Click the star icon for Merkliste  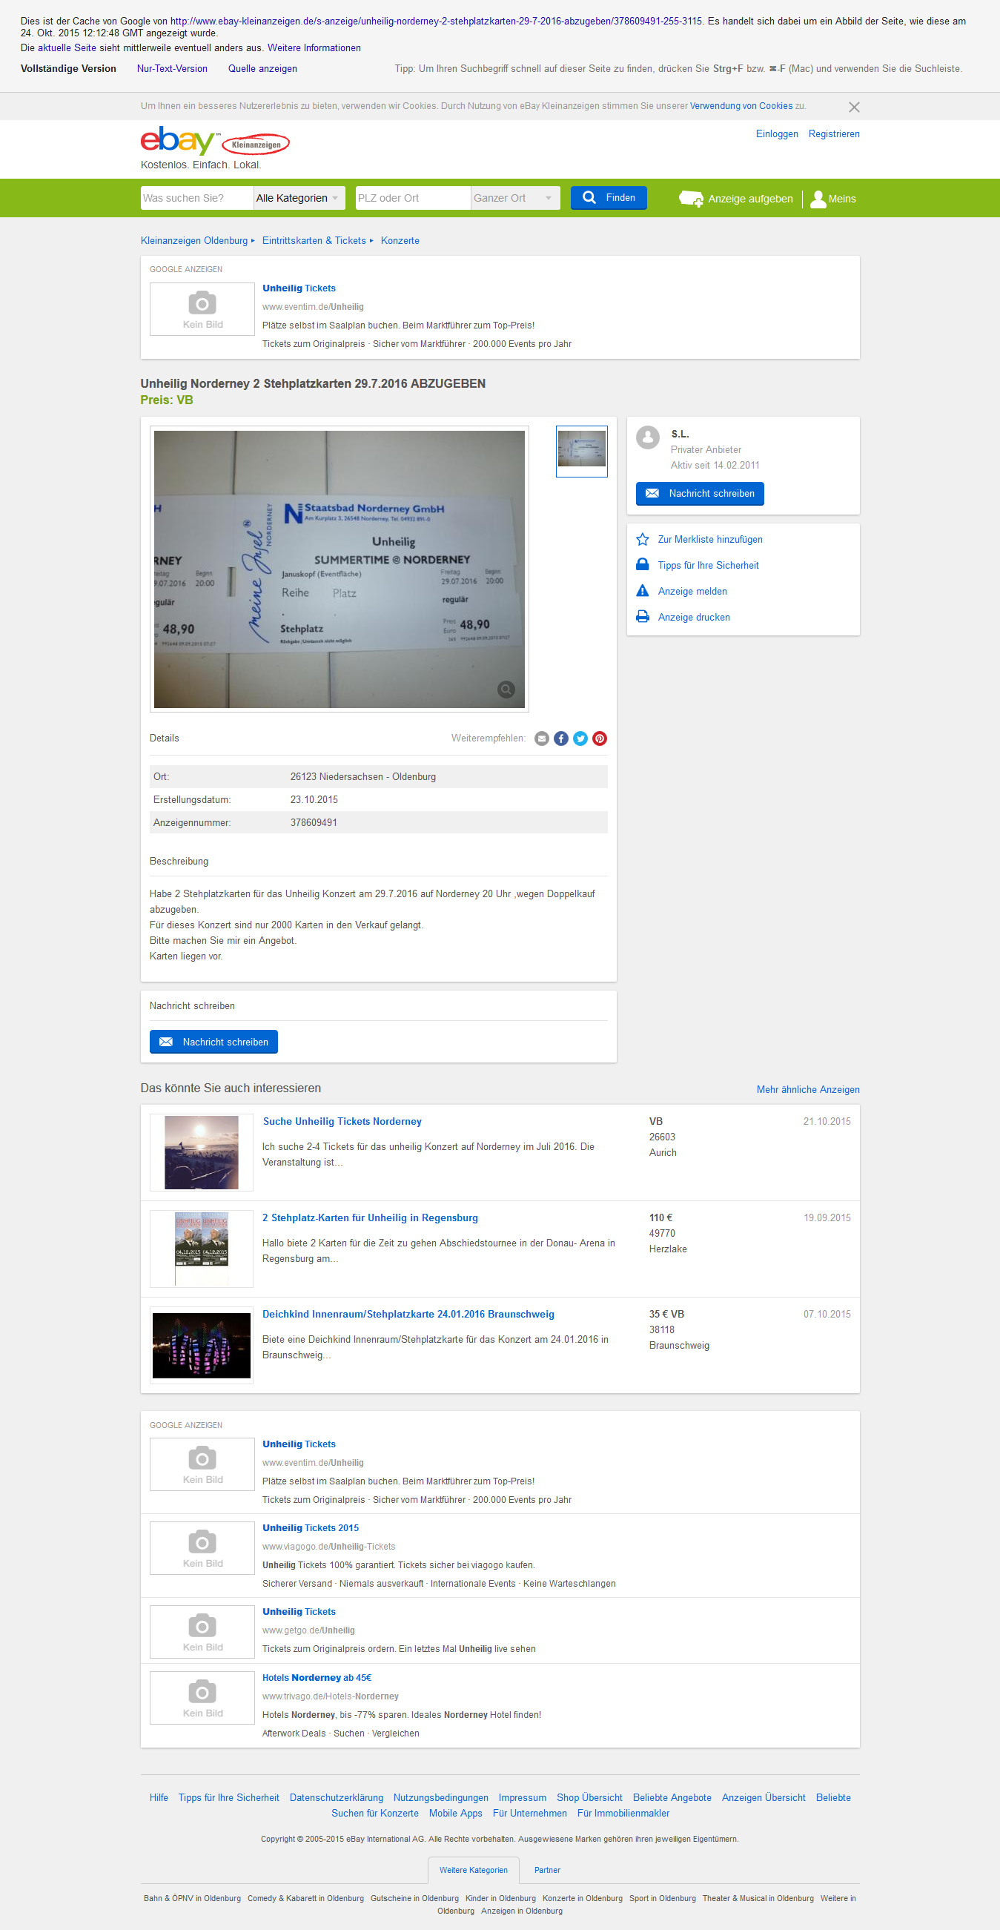[x=643, y=540]
